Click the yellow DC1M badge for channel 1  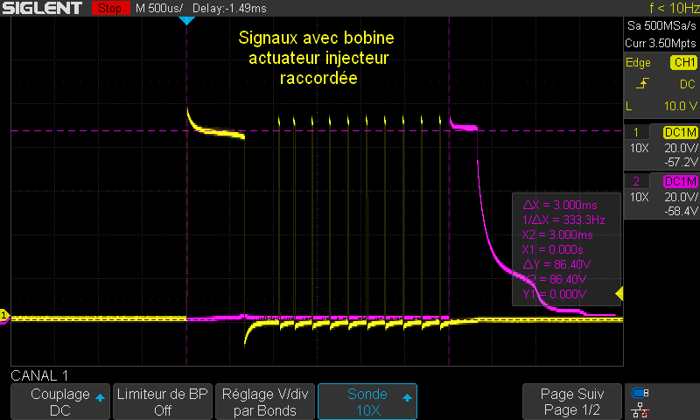click(x=680, y=132)
